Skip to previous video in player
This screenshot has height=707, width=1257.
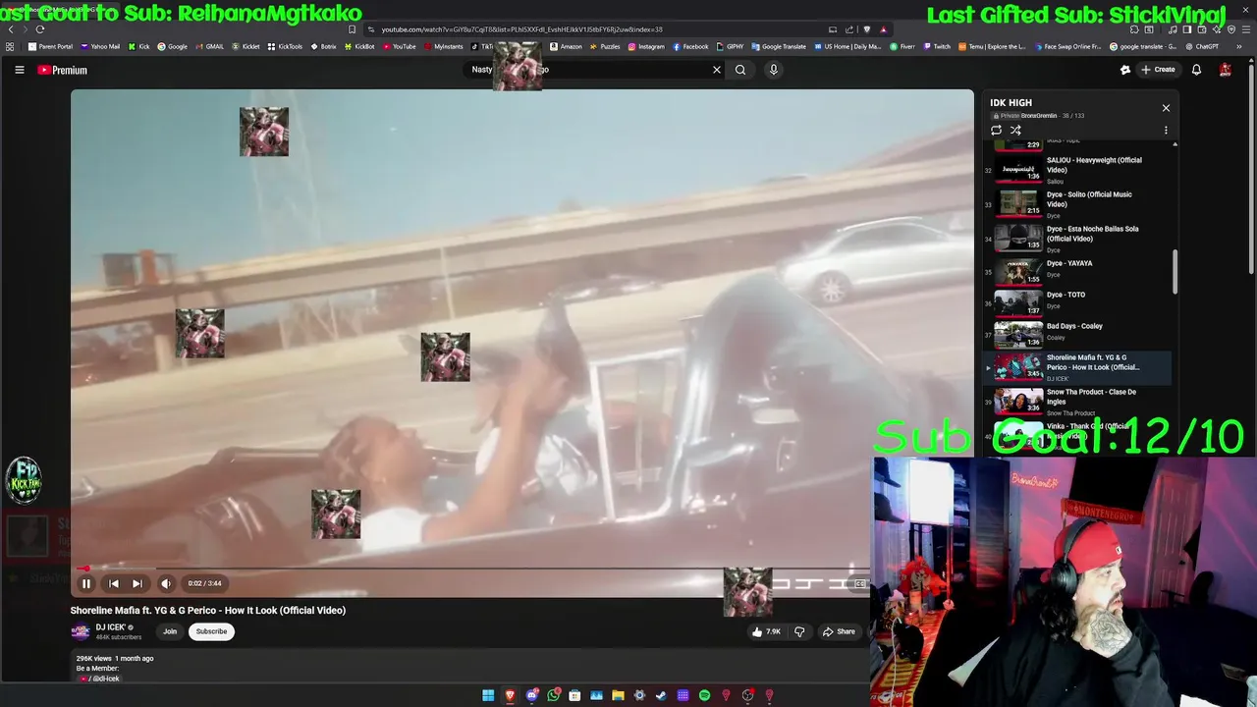114,583
